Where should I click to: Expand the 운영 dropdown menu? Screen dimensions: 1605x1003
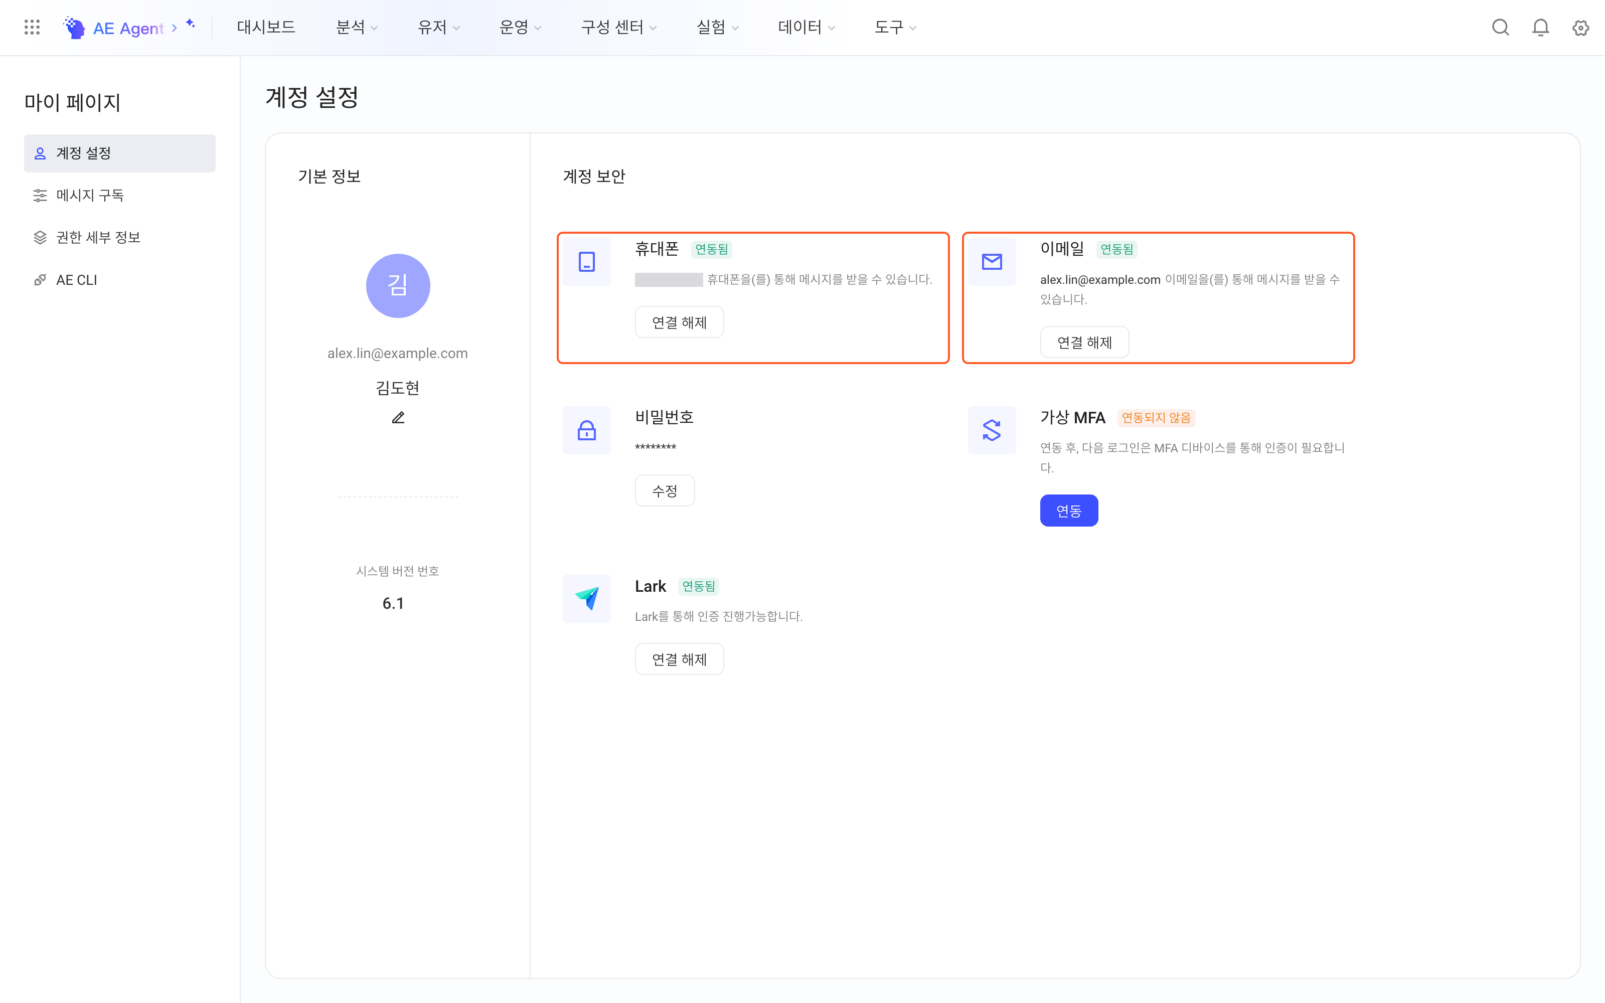(520, 27)
